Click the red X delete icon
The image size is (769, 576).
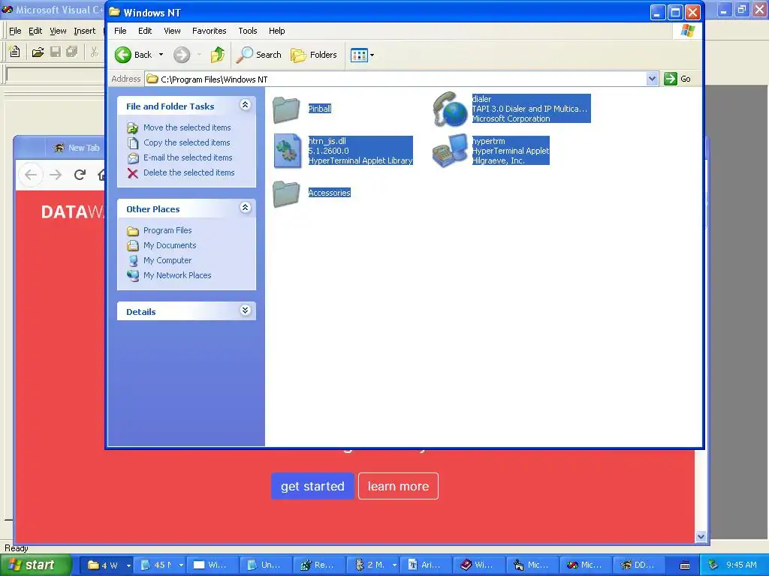click(132, 173)
